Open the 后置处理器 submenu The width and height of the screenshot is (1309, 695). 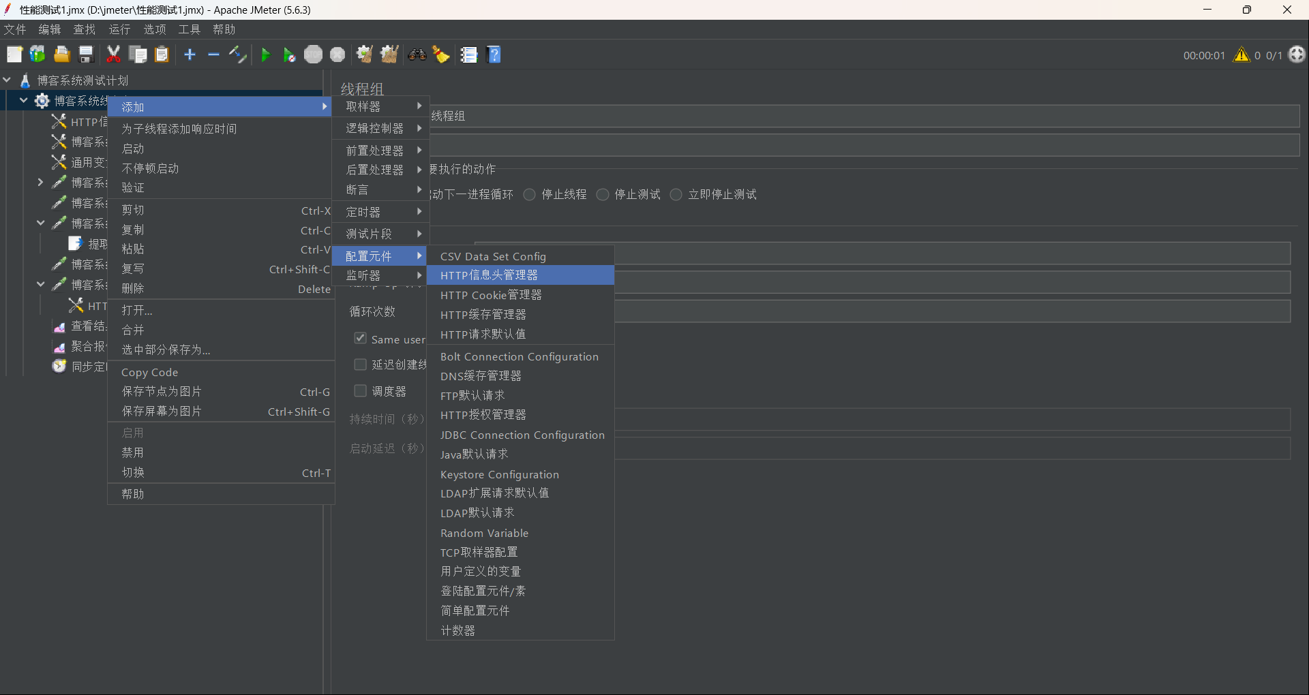click(380, 170)
